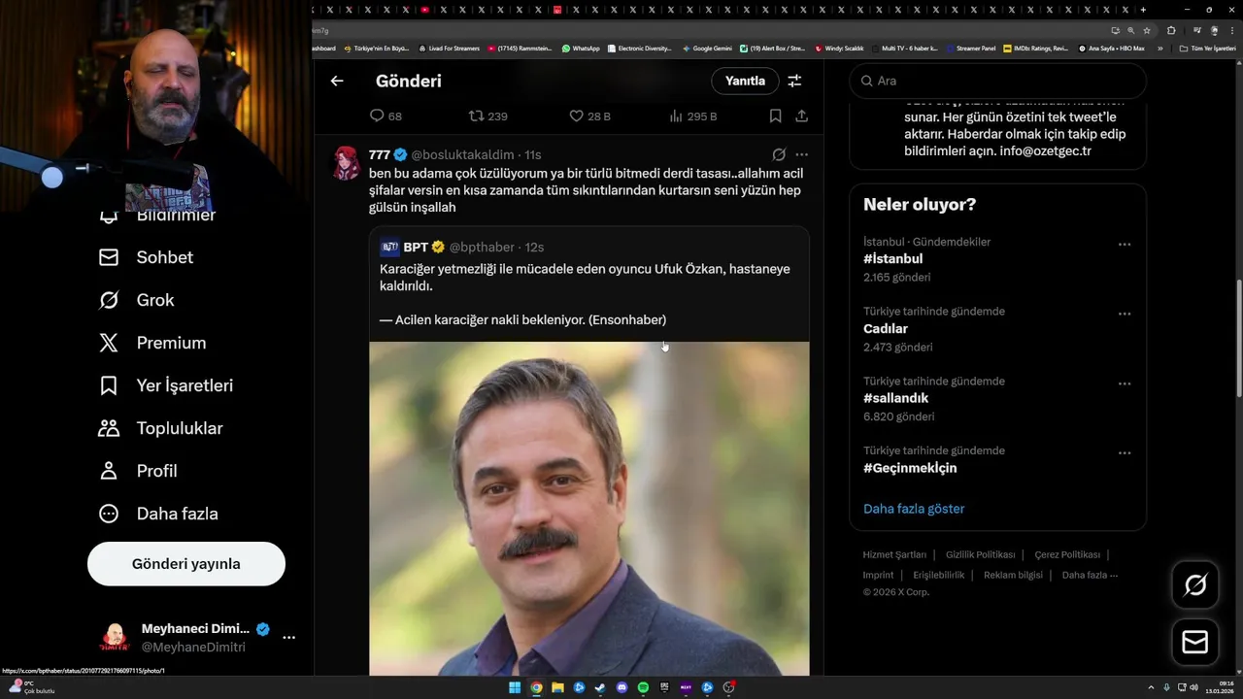Bookmark this page with the star icon
Screen dimensions: 1243x699
coord(1147,30)
